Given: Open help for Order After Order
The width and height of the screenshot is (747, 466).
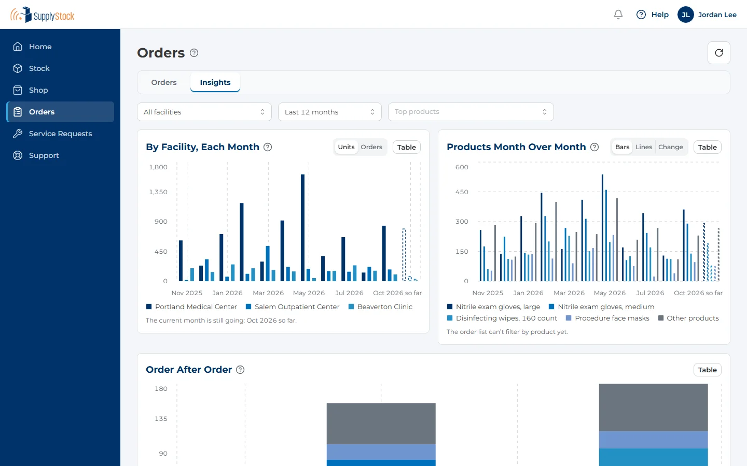Looking at the screenshot, I should [240, 370].
